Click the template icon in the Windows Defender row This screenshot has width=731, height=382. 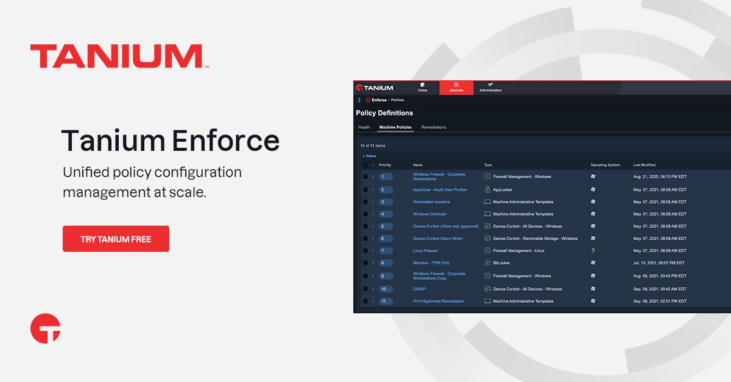pyautogui.click(x=487, y=214)
